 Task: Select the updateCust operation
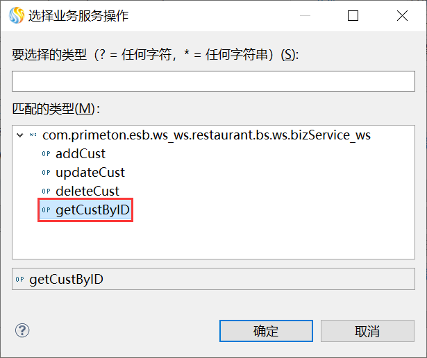(90, 173)
